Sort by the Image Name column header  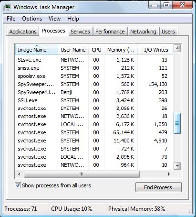click(x=37, y=50)
